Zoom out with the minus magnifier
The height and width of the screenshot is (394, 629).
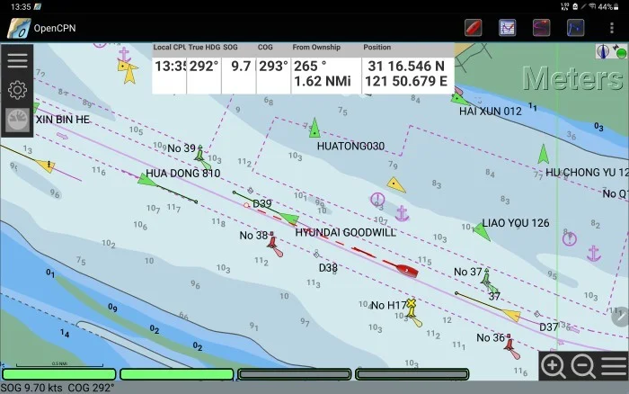583,366
